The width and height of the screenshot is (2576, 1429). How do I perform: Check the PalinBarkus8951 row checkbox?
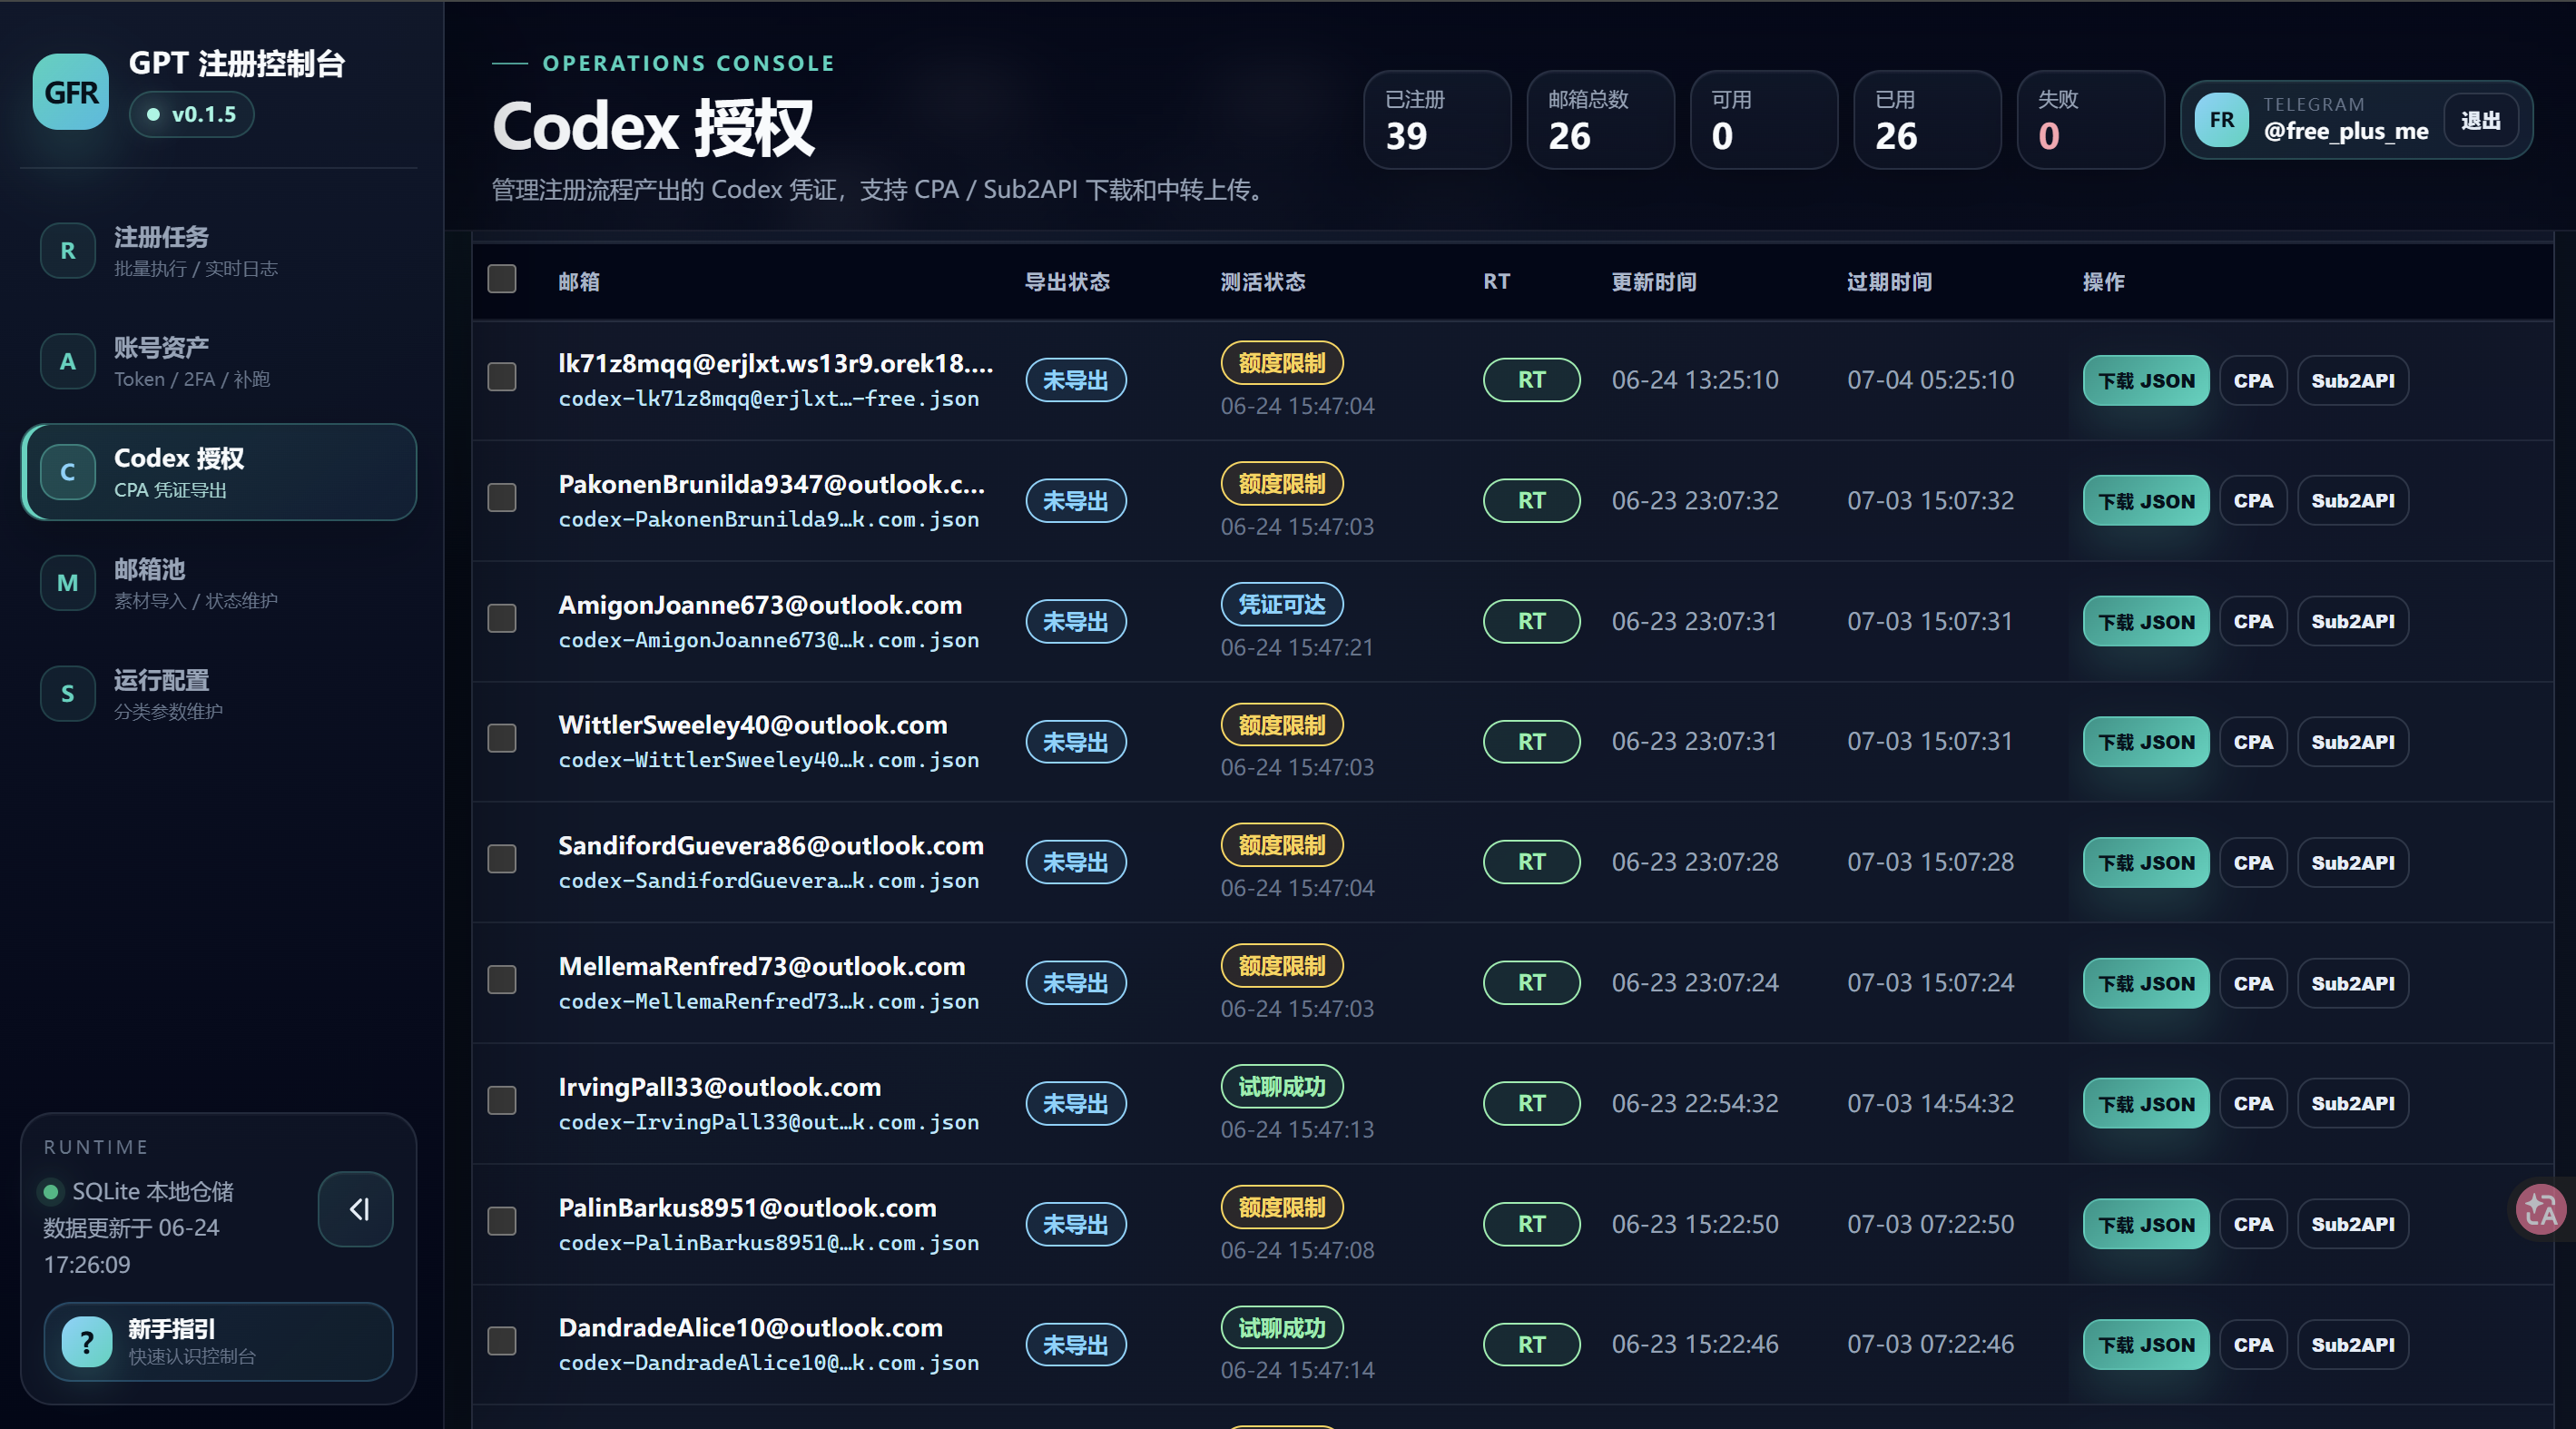(502, 1221)
